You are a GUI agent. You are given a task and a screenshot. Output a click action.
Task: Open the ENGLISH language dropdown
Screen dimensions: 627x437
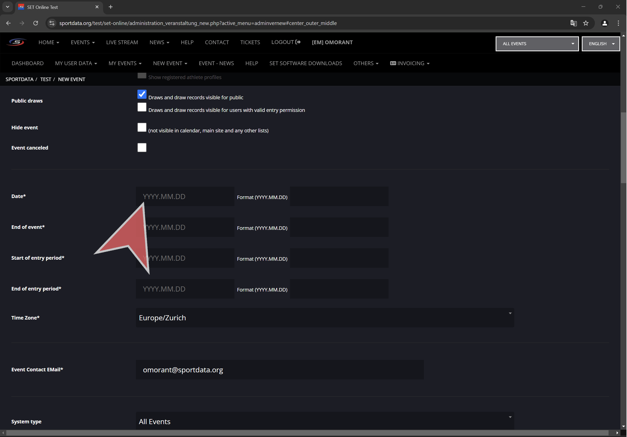click(600, 44)
